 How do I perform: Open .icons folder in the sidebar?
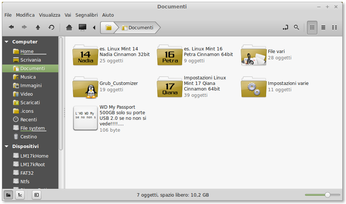[30, 111]
